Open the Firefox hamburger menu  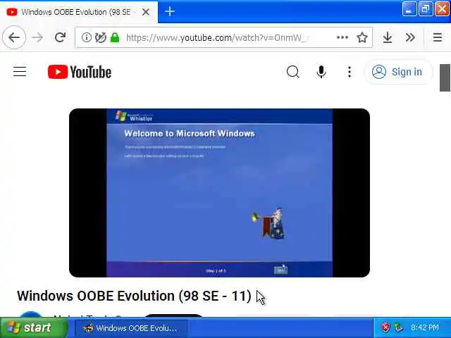(438, 37)
